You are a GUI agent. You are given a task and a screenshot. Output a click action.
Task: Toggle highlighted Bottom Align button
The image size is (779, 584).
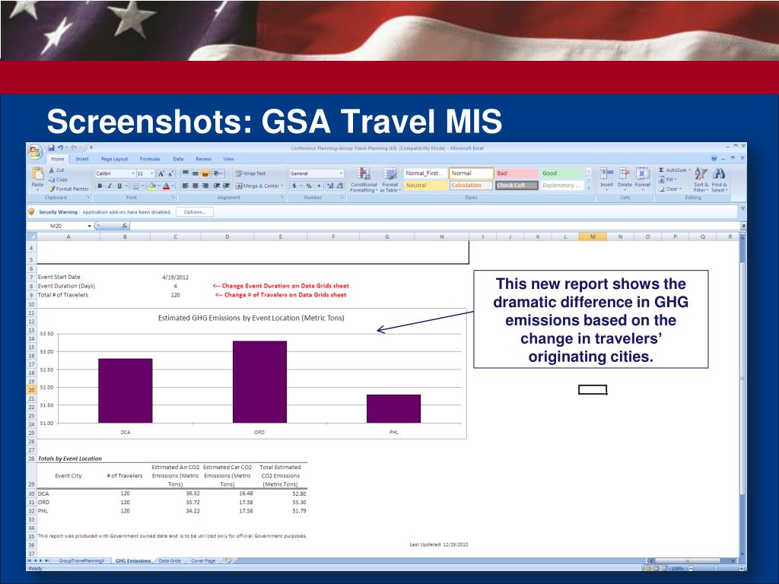coord(205,173)
